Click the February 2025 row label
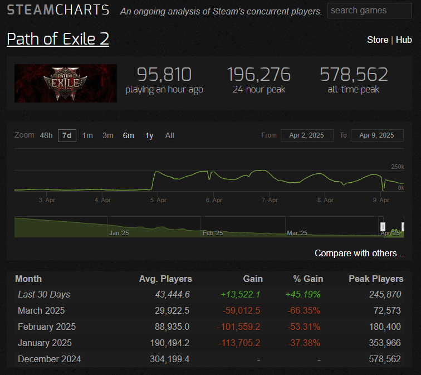The image size is (421, 375). click(x=47, y=327)
